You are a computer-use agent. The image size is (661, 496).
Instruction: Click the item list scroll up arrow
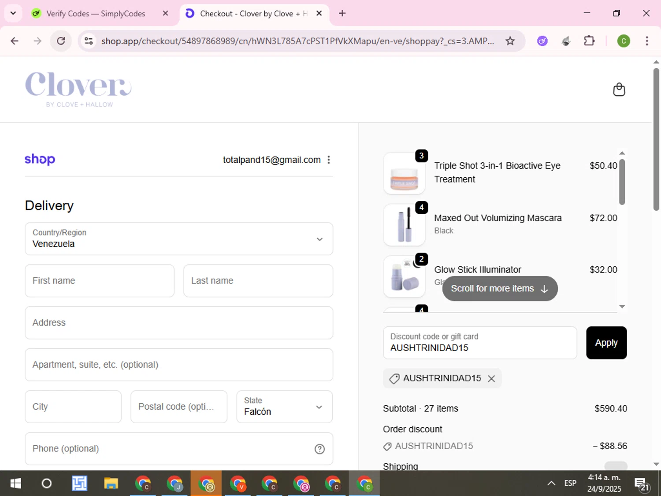622,153
